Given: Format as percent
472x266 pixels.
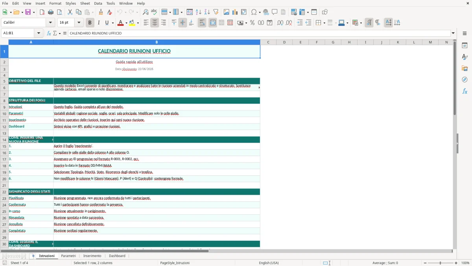Looking at the screenshot, I should coord(252,23).
